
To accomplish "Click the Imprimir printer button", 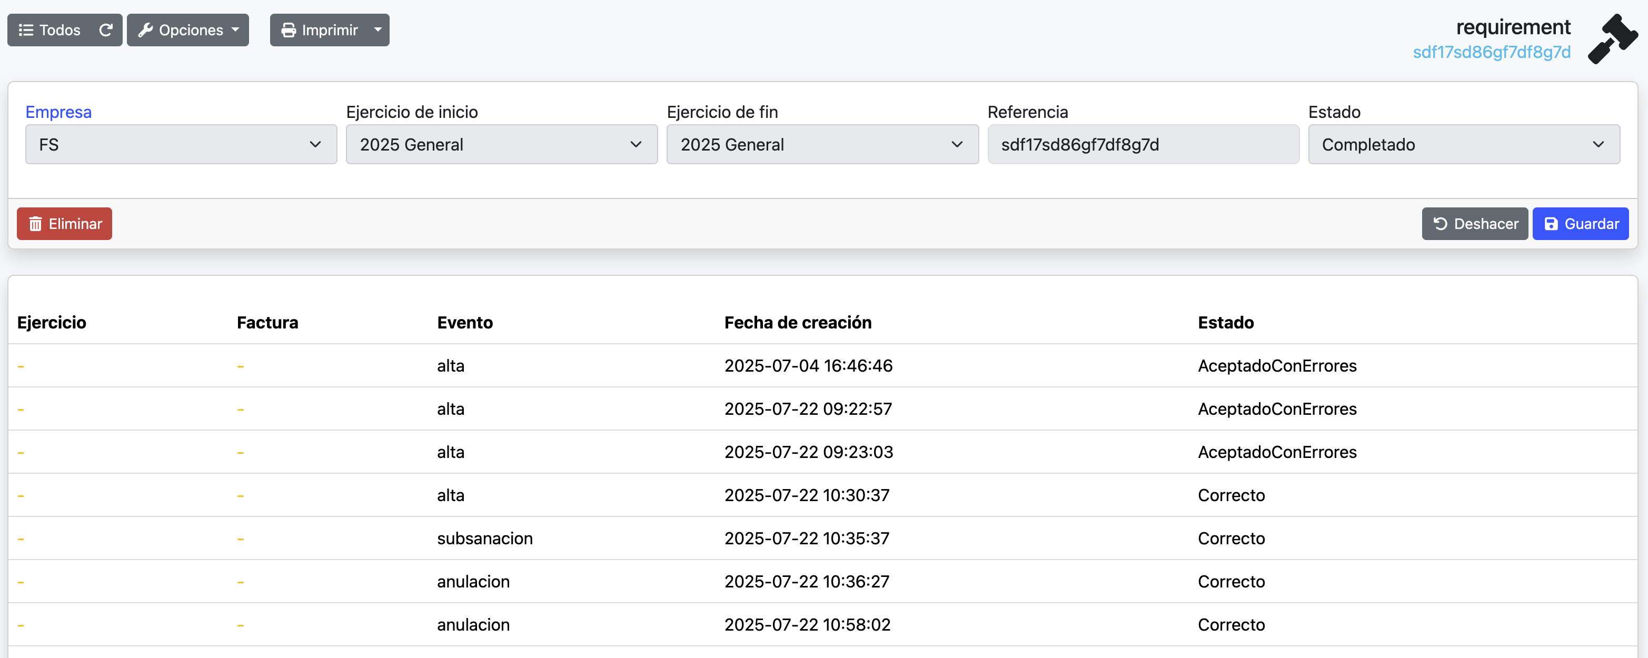I will coord(319,30).
